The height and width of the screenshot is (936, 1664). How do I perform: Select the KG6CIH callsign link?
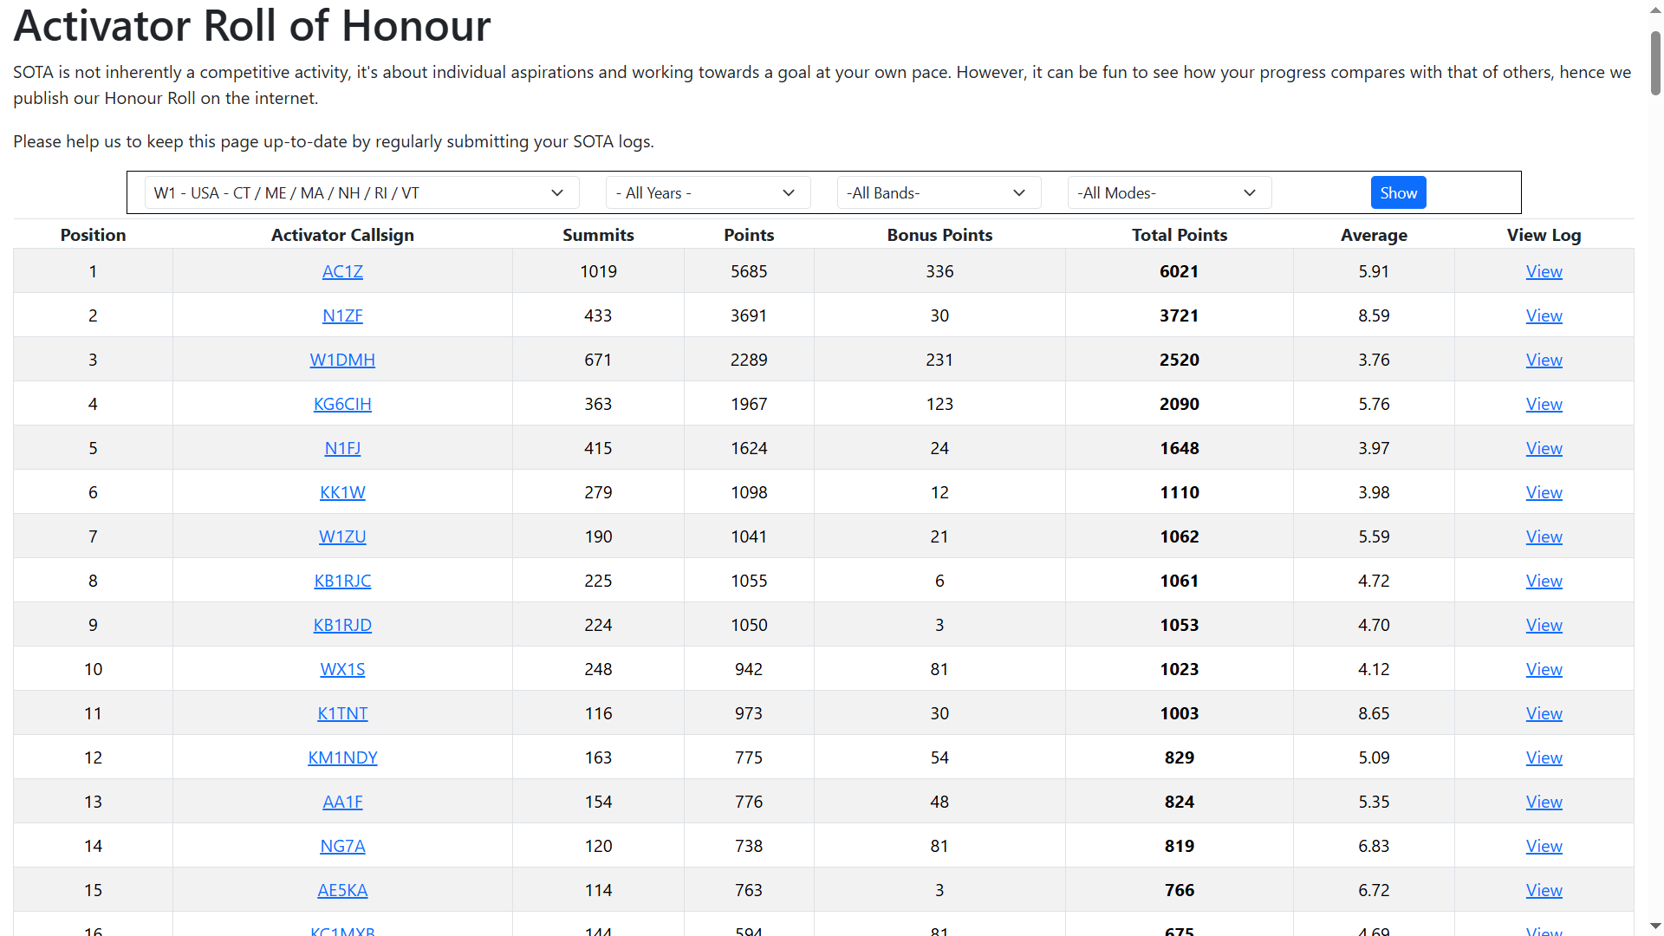pyautogui.click(x=342, y=404)
